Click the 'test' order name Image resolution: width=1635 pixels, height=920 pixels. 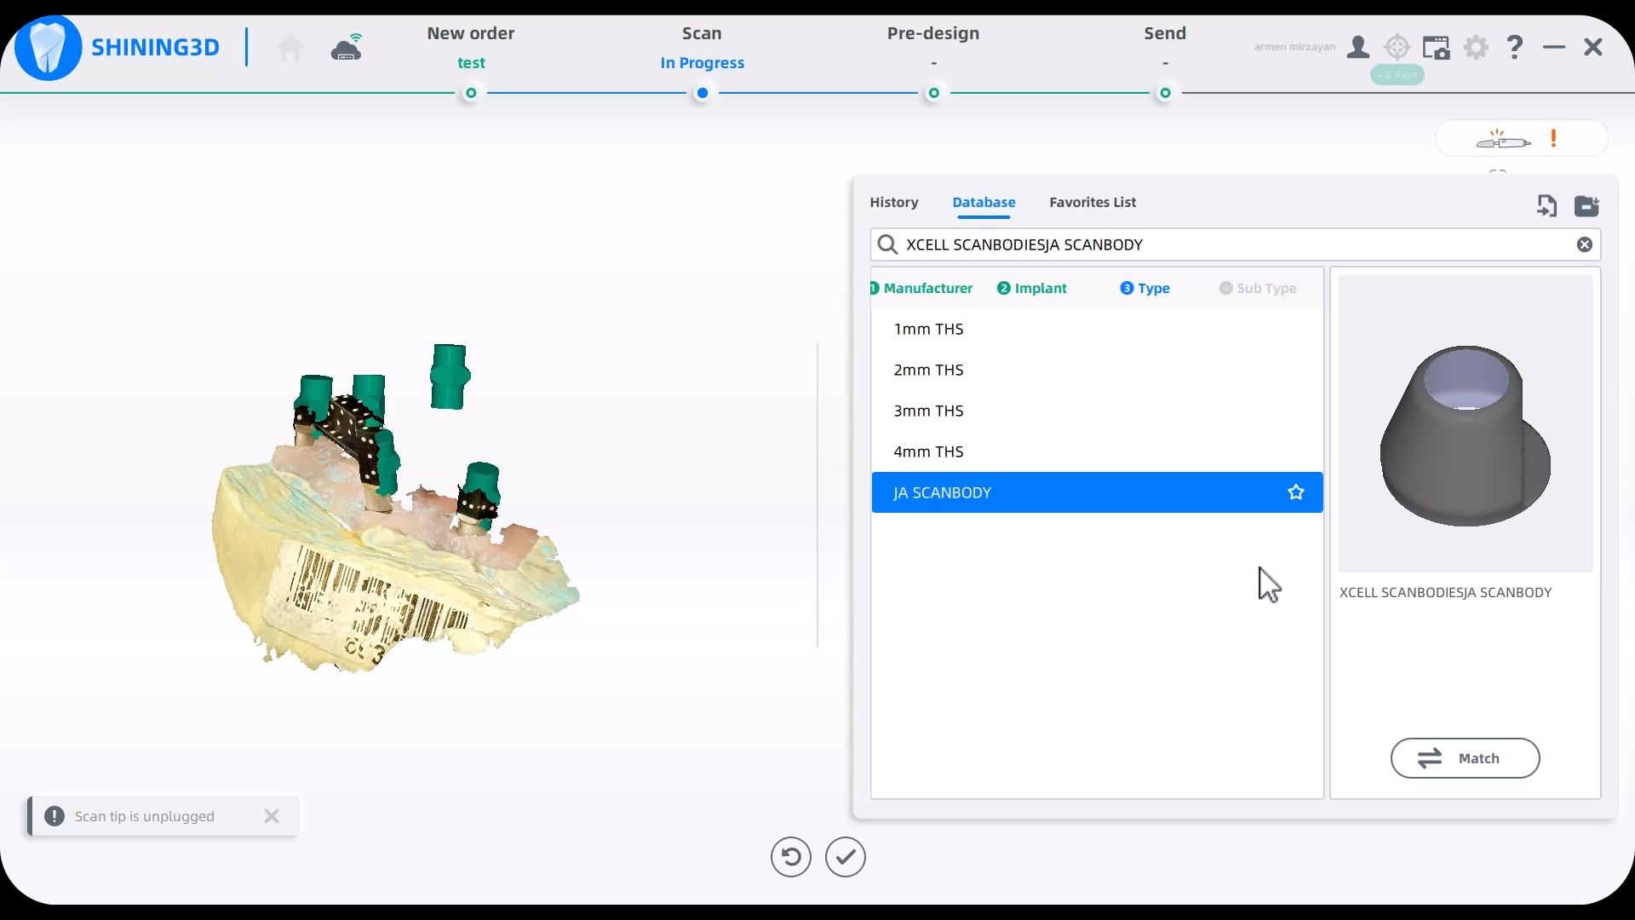coord(471,63)
